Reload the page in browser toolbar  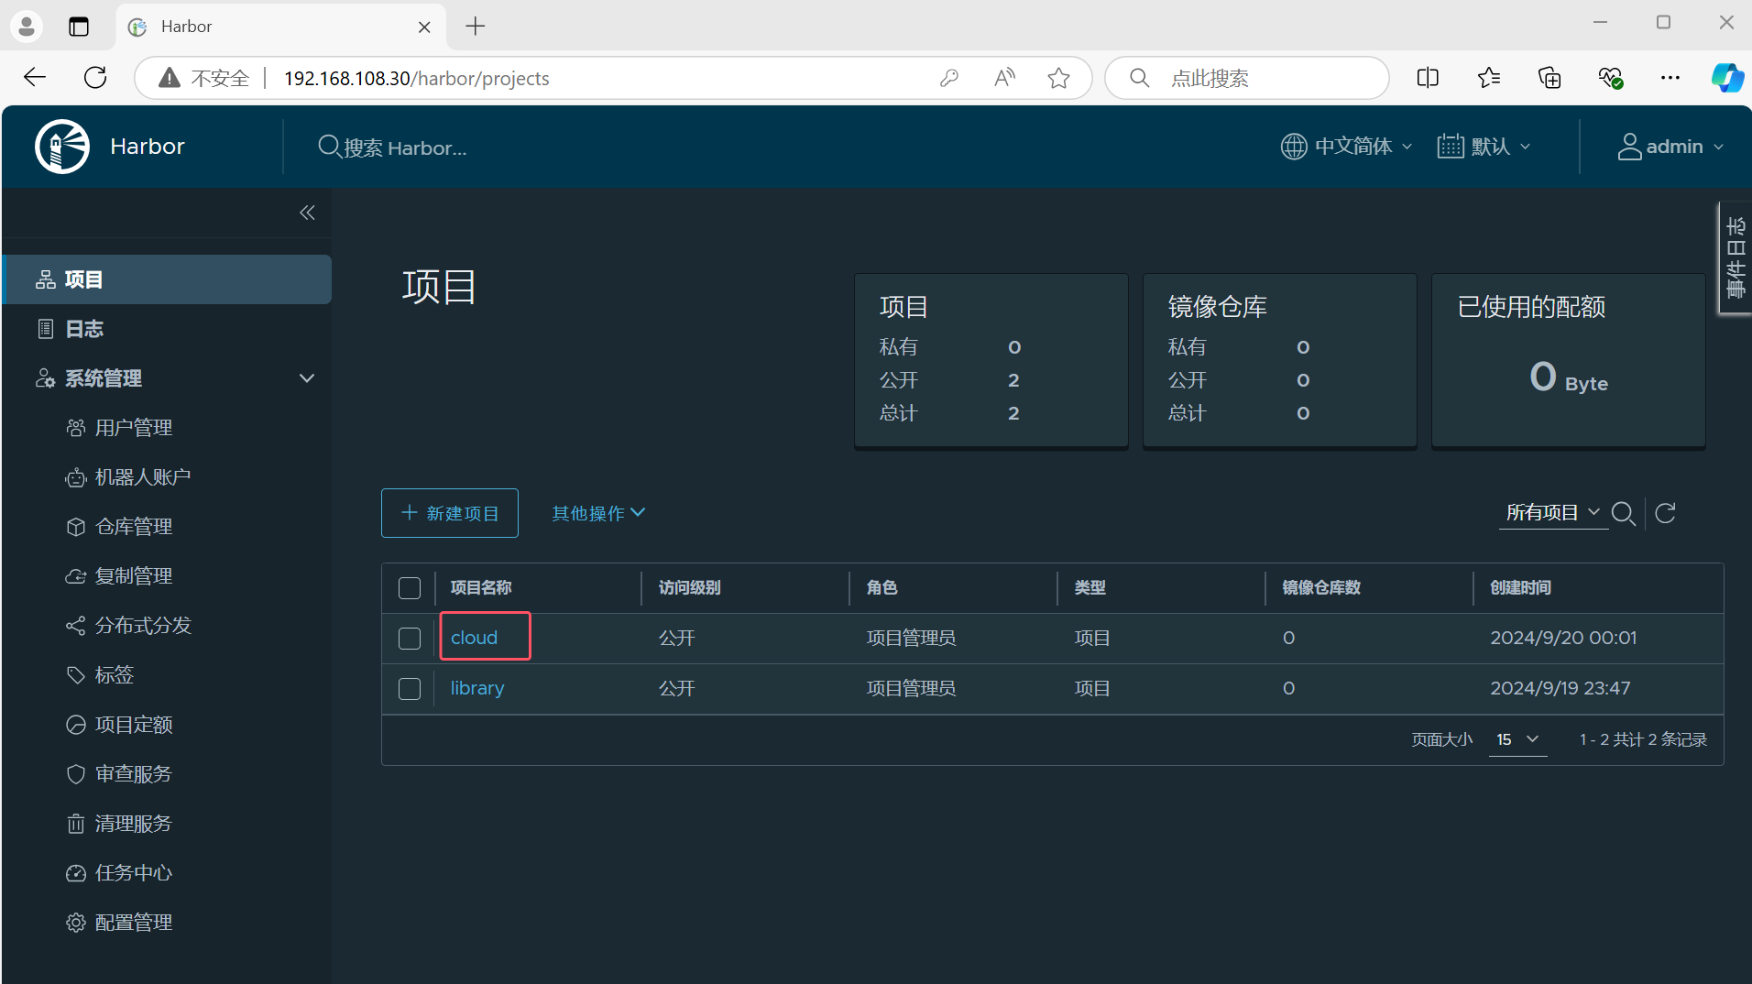pyautogui.click(x=95, y=78)
